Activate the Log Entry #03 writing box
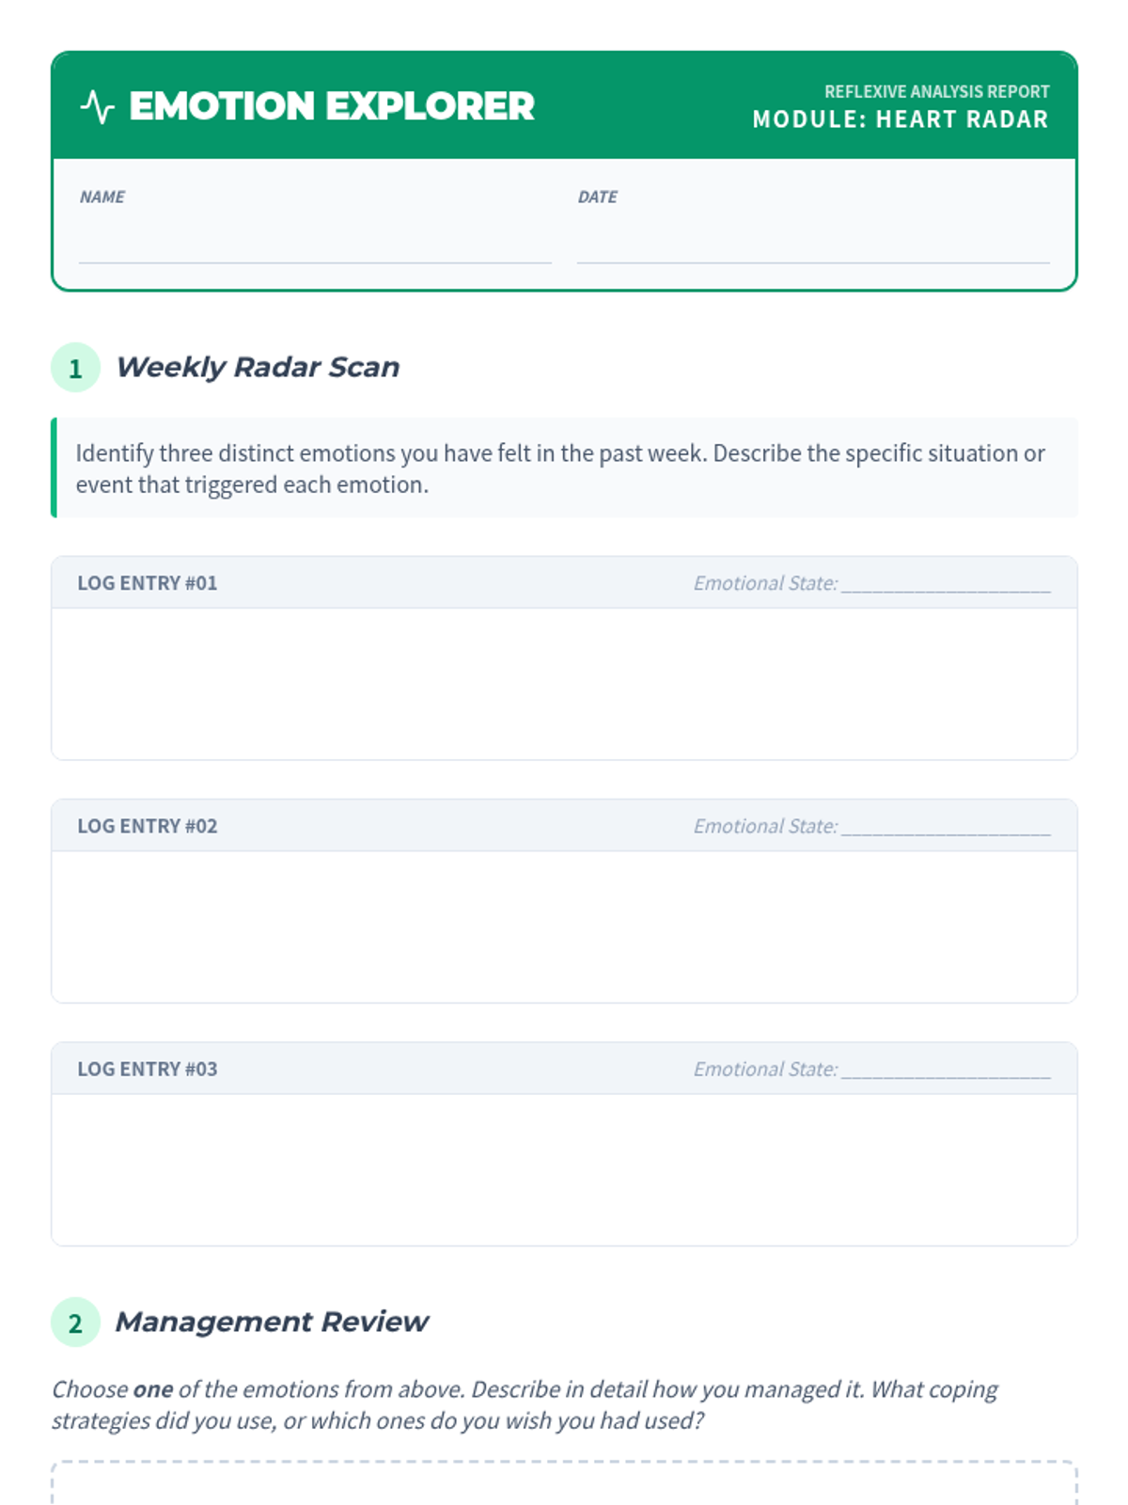 click(564, 1169)
